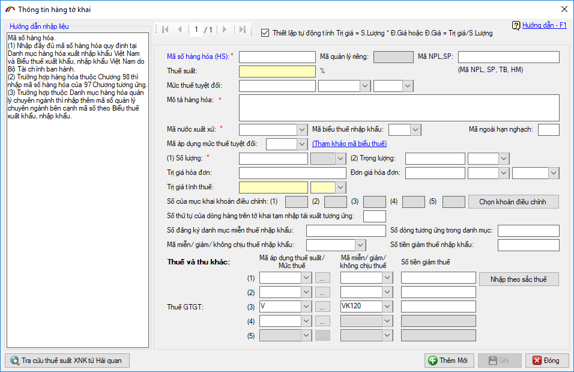Open Mã biểu thuế nhập khẩu dropdown
Viewport: 574px width, 372px height.
(415, 130)
